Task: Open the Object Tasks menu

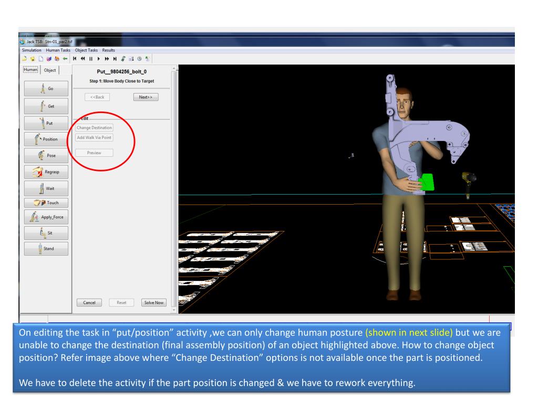Action: [x=87, y=49]
